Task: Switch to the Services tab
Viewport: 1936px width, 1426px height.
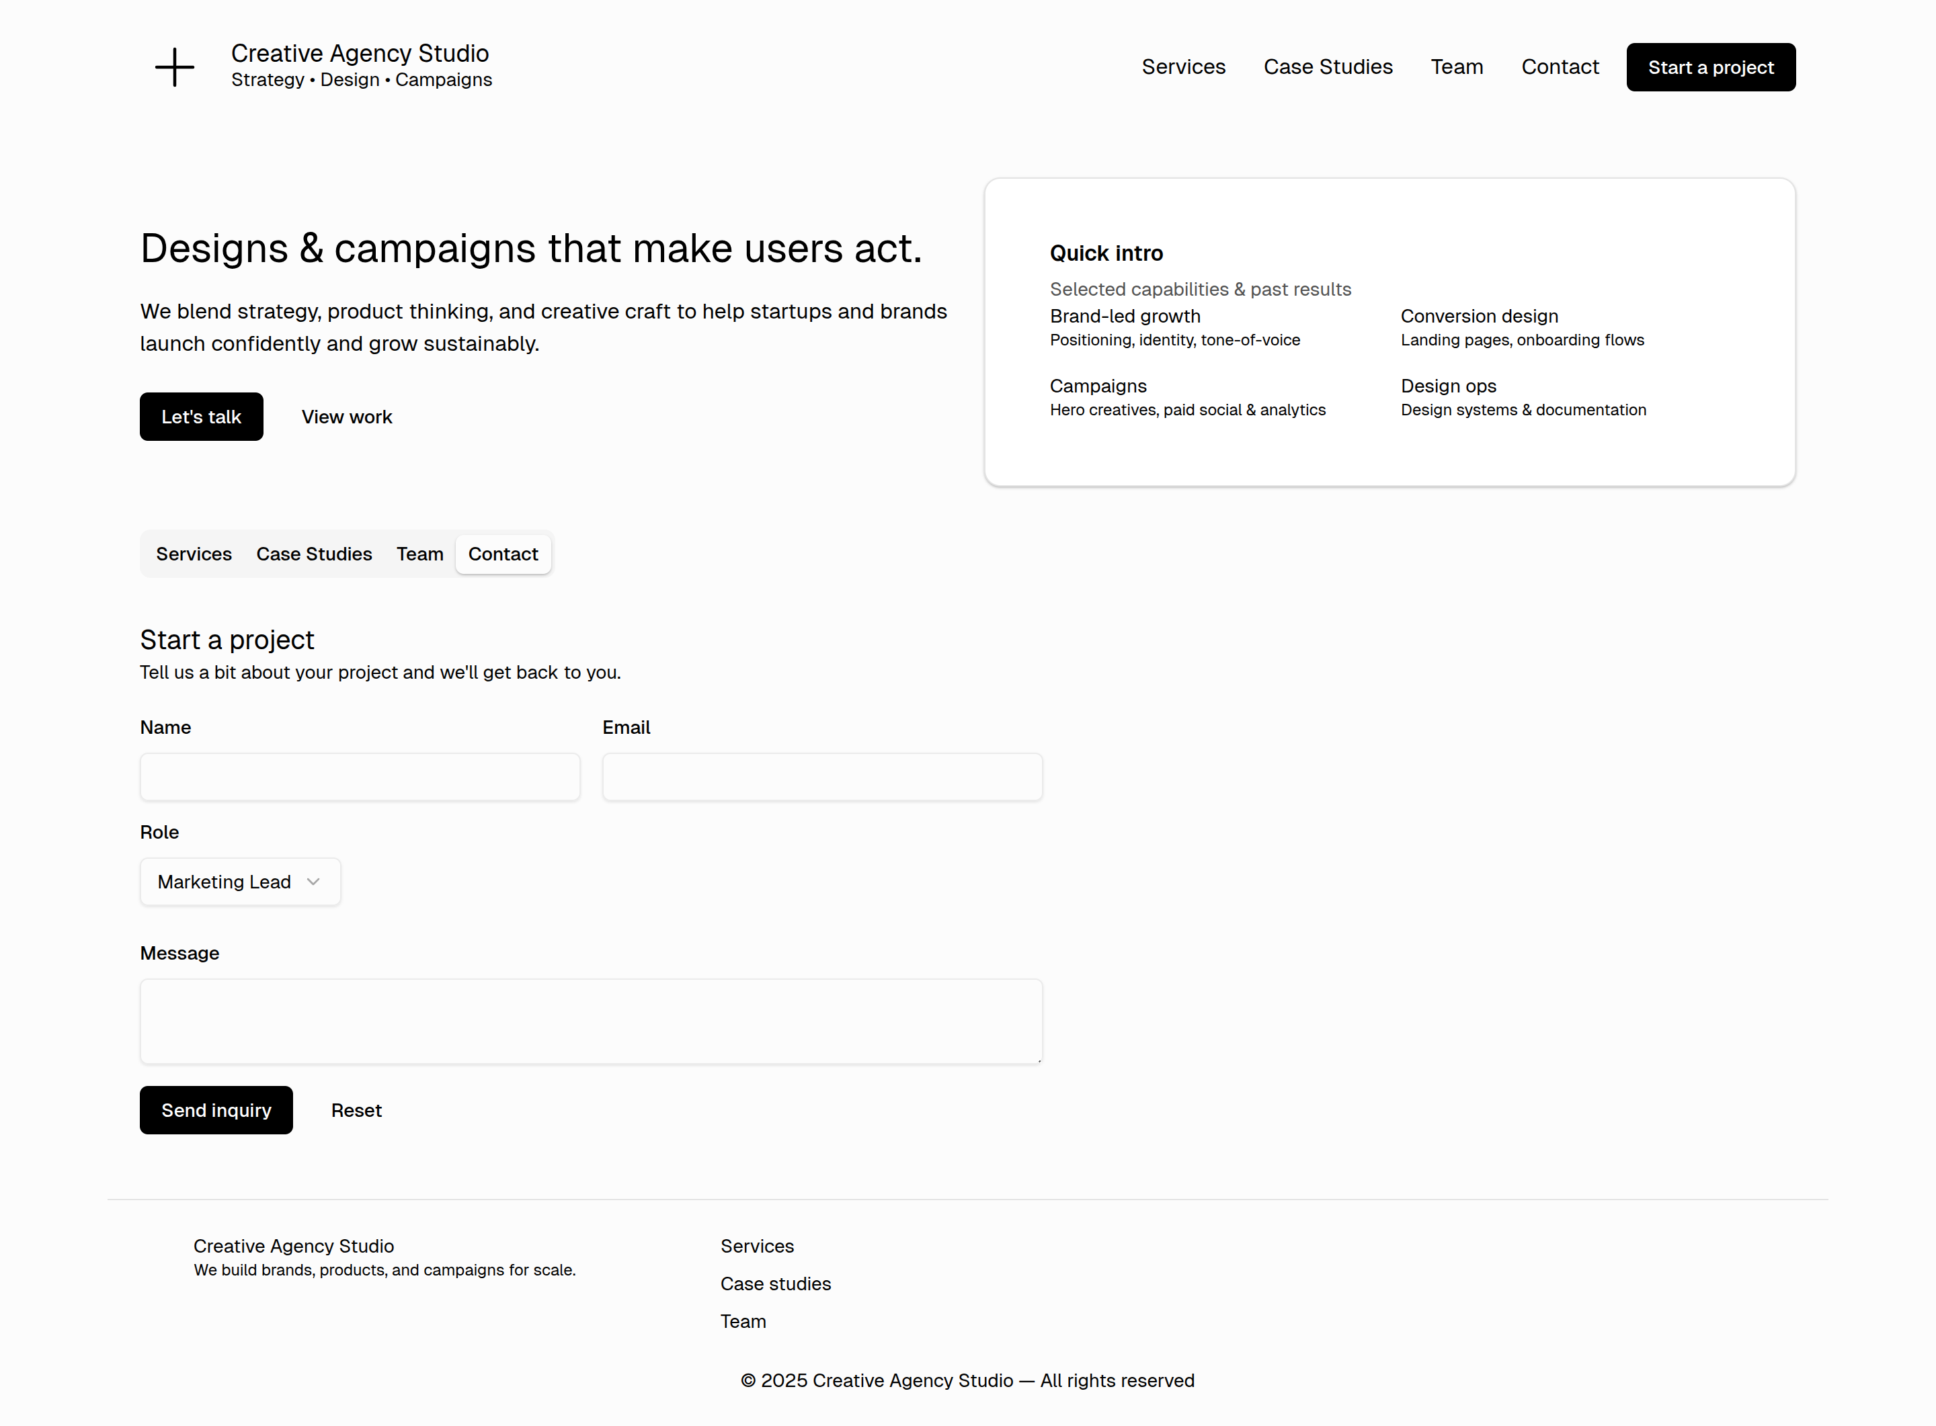Action: [194, 554]
